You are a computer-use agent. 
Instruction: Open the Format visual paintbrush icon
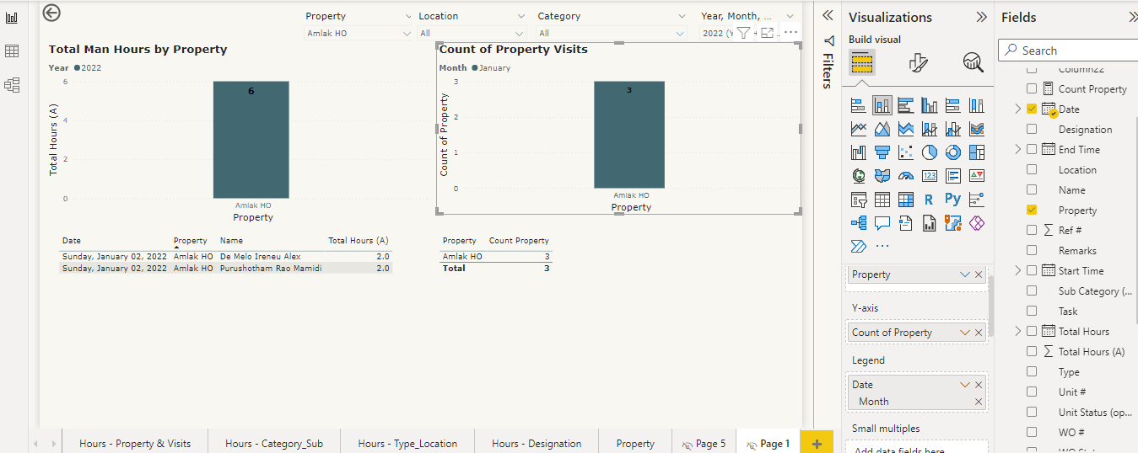(x=919, y=62)
